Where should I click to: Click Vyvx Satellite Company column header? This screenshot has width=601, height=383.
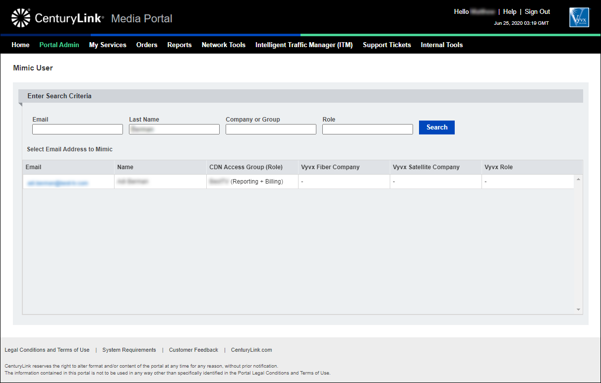click(436, 167)
